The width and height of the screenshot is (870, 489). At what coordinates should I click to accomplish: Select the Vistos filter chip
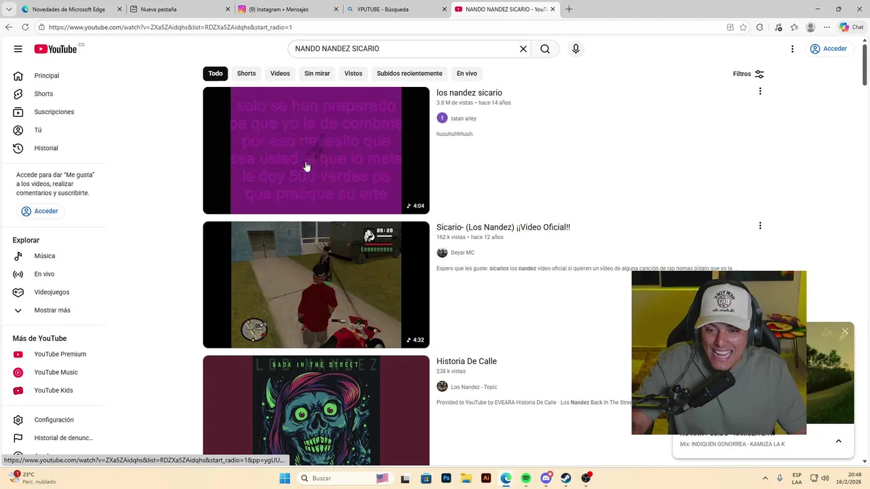point(353,73)
